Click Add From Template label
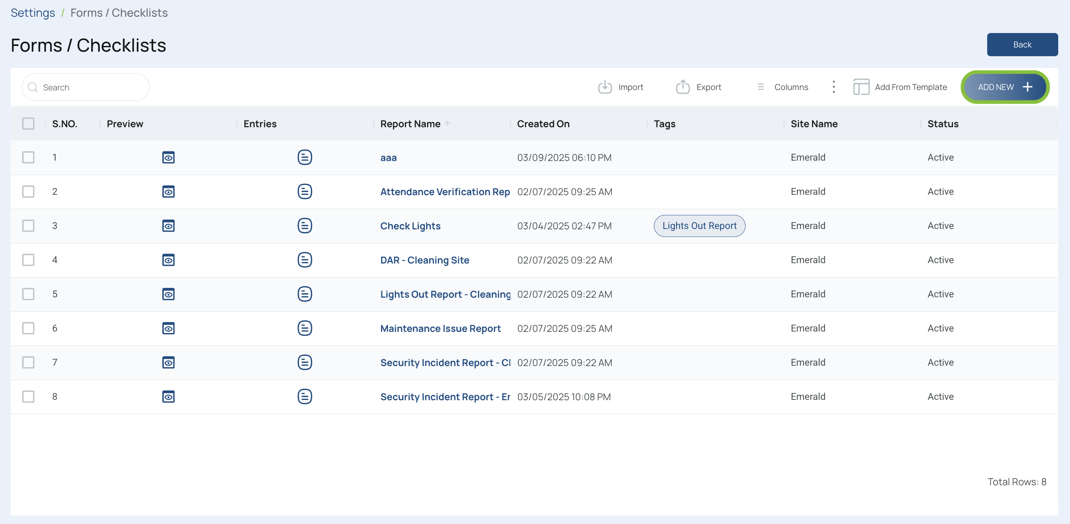The height and width of the screenshot is (524, 1070). [910, 87]
